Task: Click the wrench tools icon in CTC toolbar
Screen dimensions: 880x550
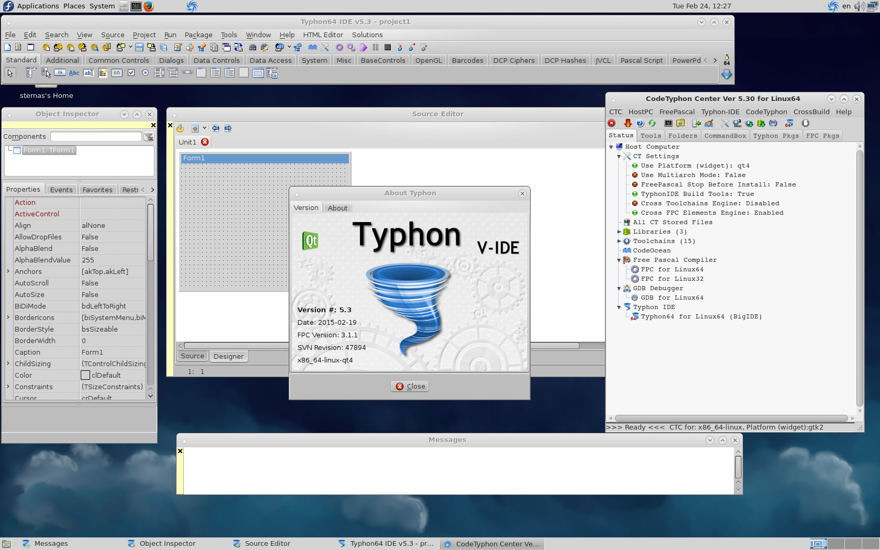Action: pos(725,123)
